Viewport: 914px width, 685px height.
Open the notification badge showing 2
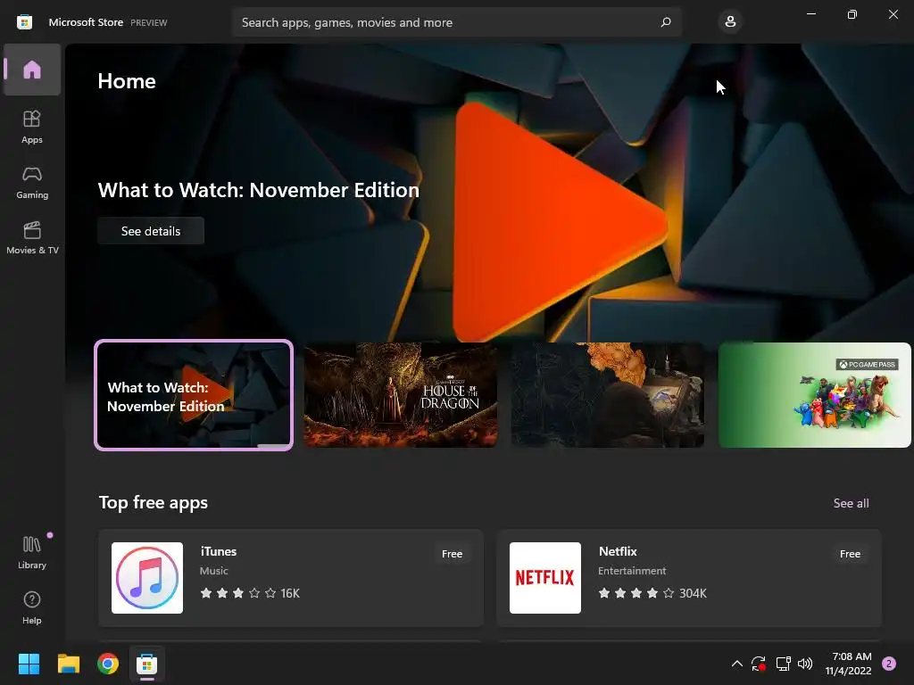(x=889, y=664)
